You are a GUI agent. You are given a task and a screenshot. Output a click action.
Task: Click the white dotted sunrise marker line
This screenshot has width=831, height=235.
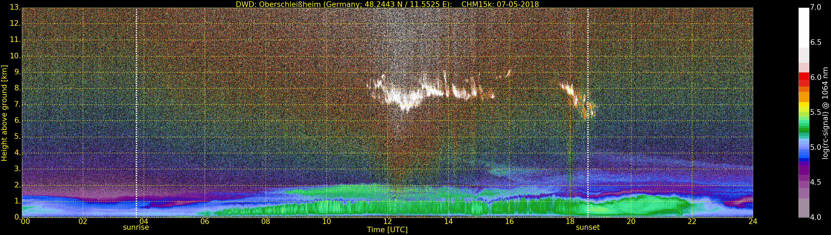coord(136,113)
